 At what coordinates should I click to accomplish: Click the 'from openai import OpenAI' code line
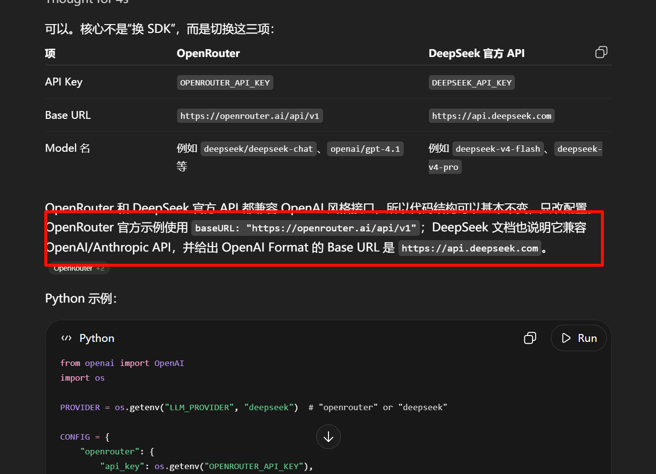(122, 363)
